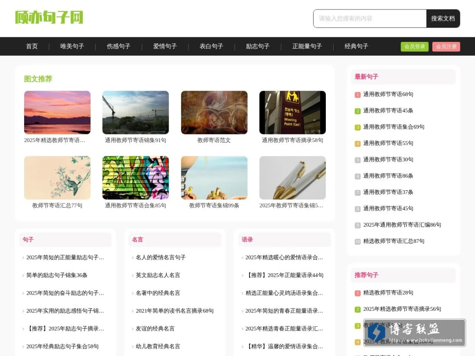Focus the search input field
Screen dimensions: 475x356
point(370,19)
